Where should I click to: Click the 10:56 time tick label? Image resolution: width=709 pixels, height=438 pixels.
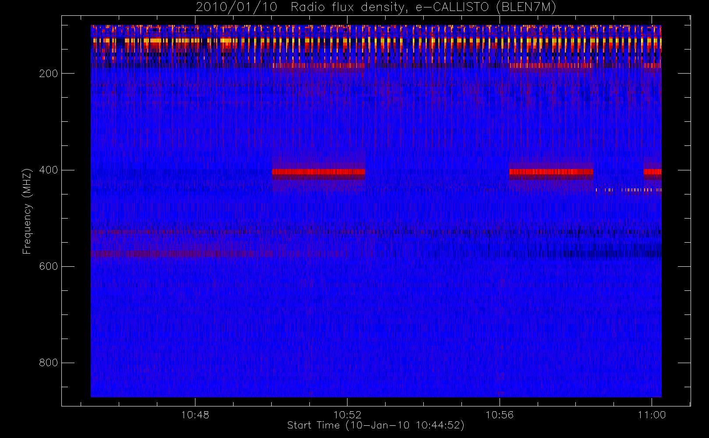click(x=500, y=415)
